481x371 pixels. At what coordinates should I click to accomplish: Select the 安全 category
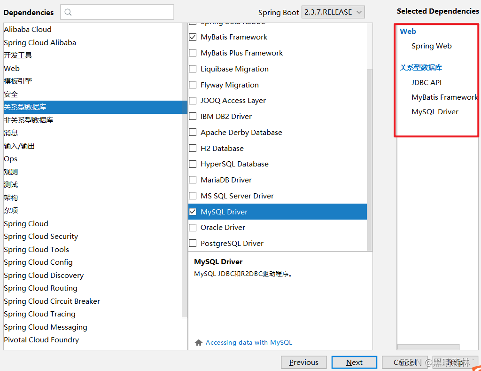93,94
